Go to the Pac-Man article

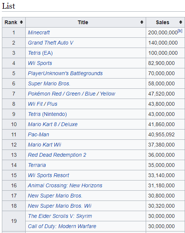pos(39,134)
